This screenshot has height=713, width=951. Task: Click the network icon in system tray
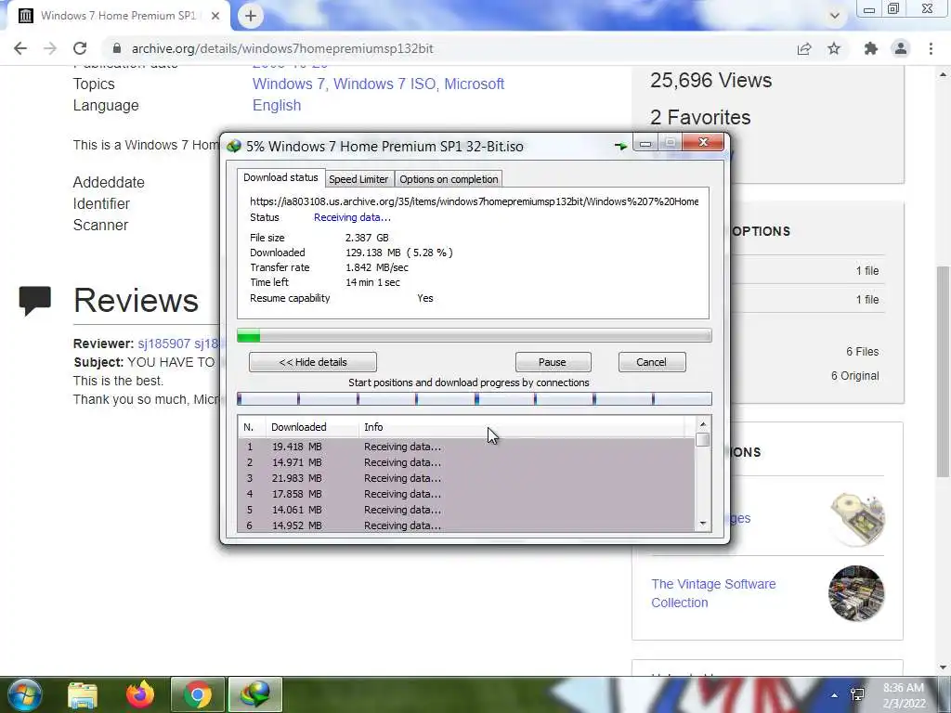click(x=857, y=694)
